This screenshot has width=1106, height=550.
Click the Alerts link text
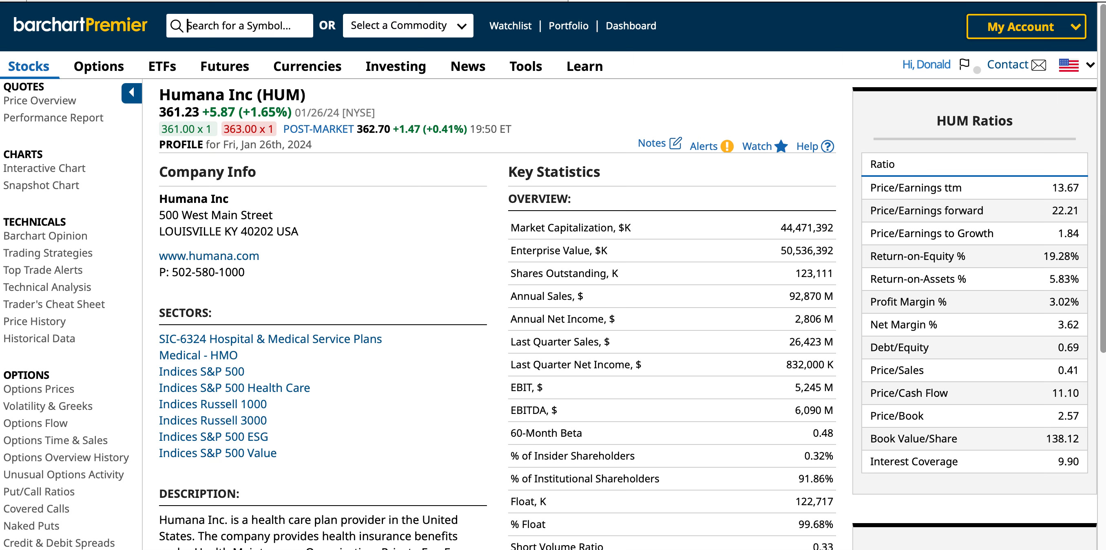pos(704,146)
